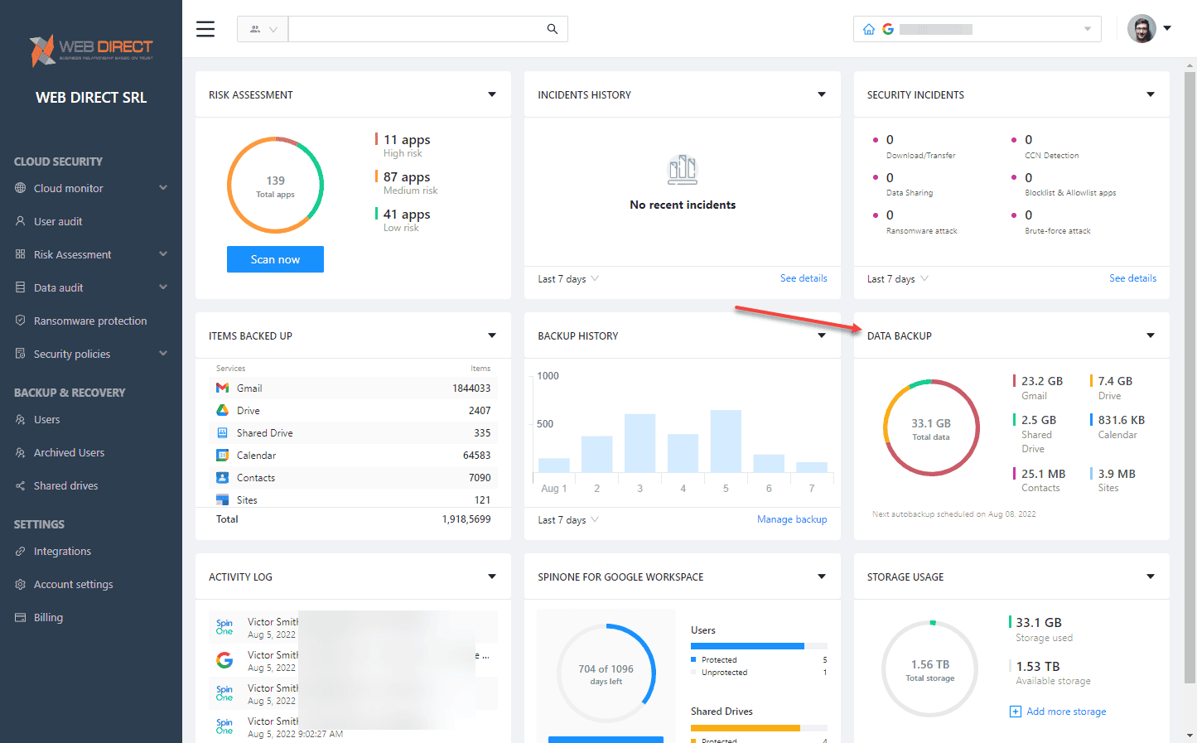This screenshot has width=1197, height=743.
Task: Click the Data audit document icon
Action: point(21,287)
